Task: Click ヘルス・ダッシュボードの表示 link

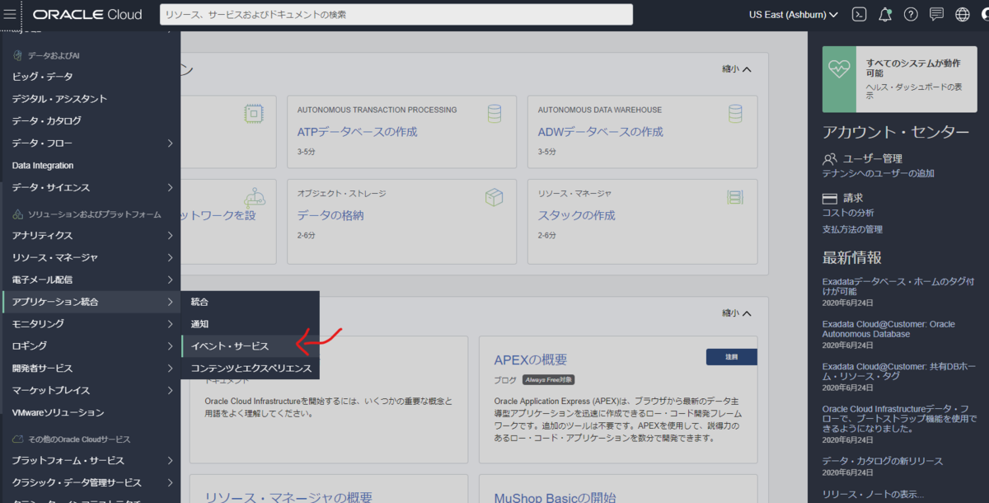Action: pos(914,91)
